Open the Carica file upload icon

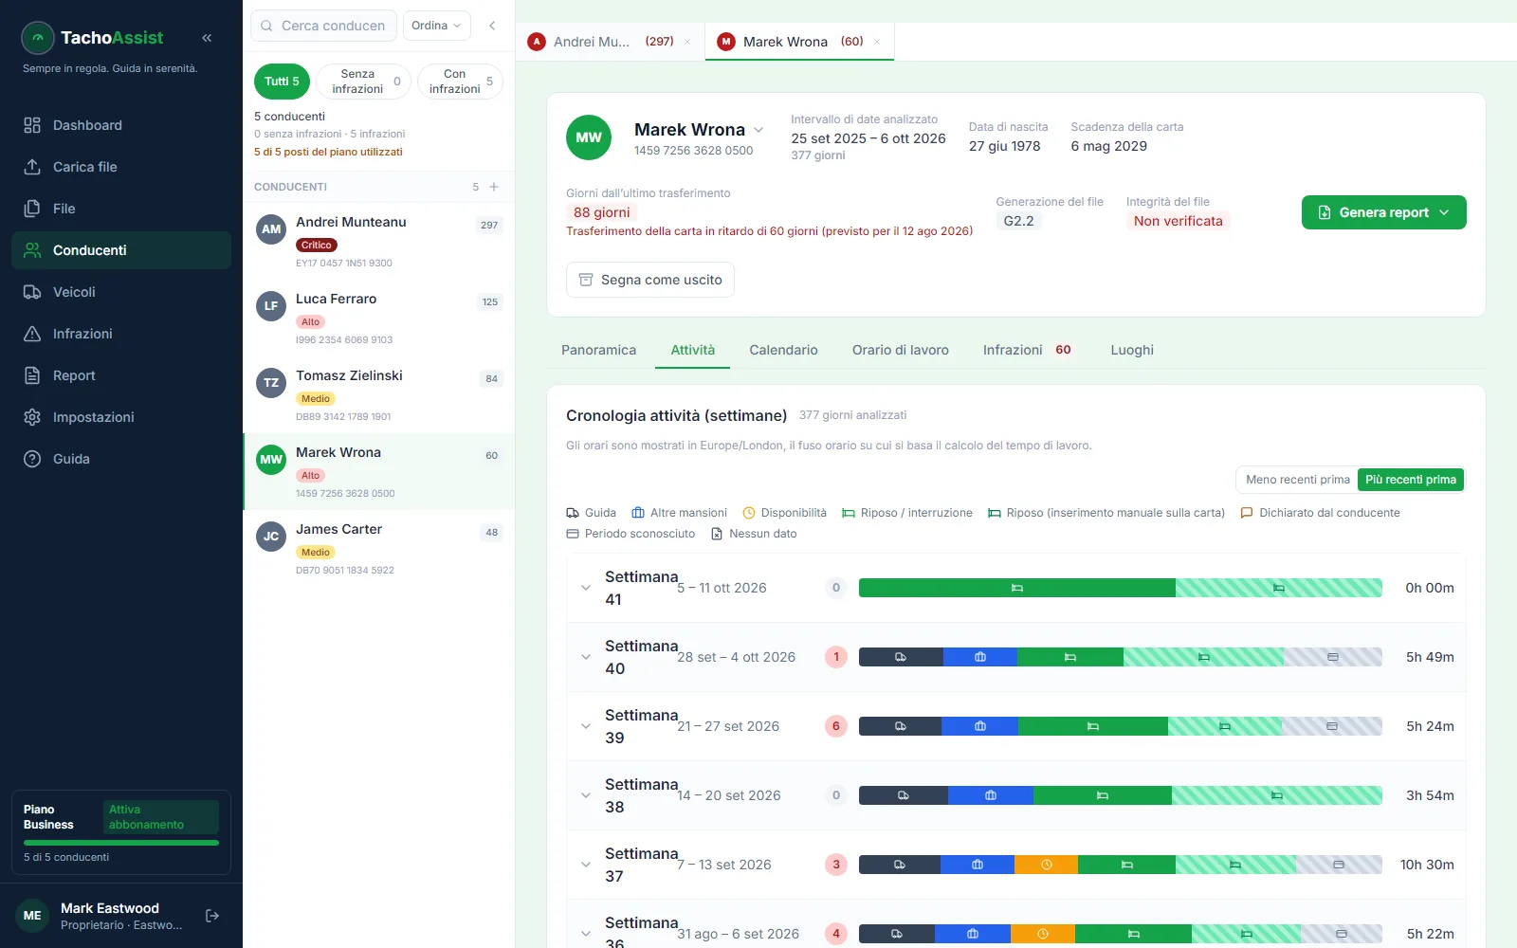[32, 167]
